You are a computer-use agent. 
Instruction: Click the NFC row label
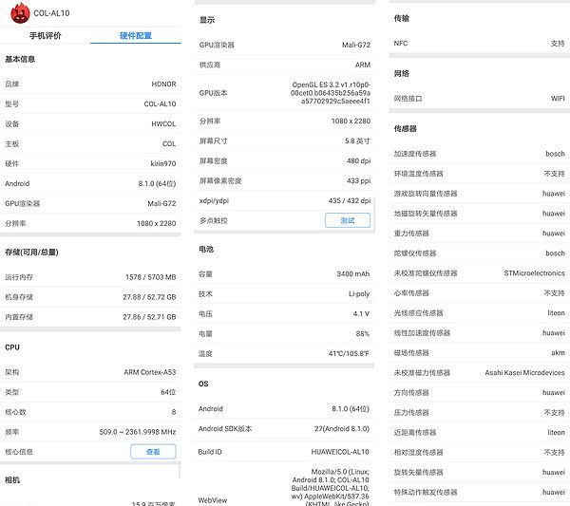(x=401, y=44)
